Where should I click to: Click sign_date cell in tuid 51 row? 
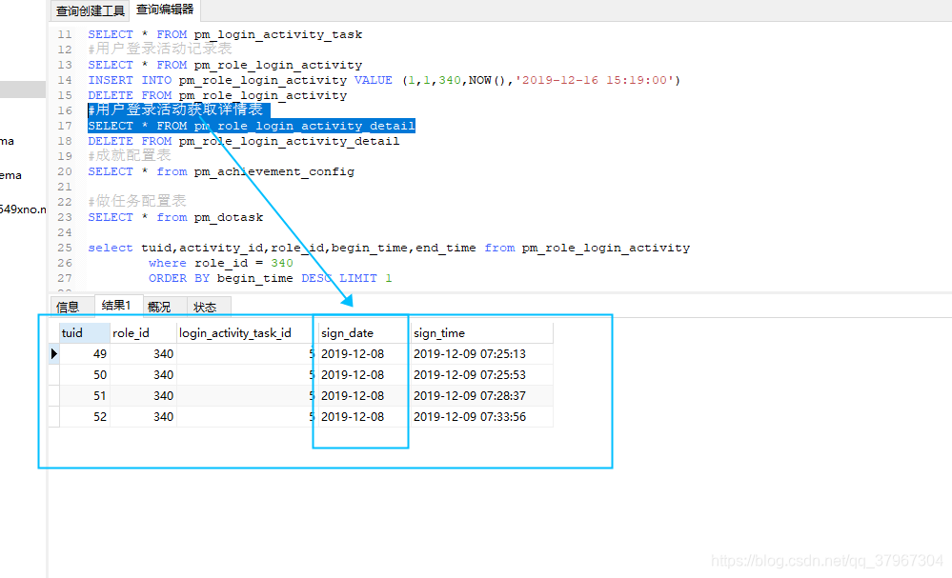coord(364,396)
